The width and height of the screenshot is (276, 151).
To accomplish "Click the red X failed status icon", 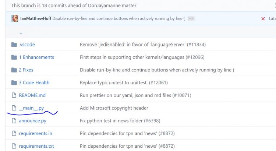I will click(x=263, y=19).
